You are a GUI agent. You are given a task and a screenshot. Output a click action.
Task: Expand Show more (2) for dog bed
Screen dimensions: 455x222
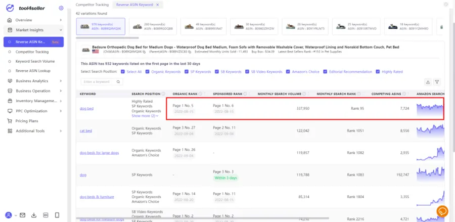point(145,116)
